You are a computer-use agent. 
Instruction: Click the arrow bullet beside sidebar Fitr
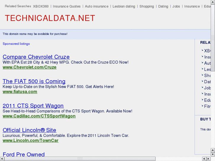point(202,106)
